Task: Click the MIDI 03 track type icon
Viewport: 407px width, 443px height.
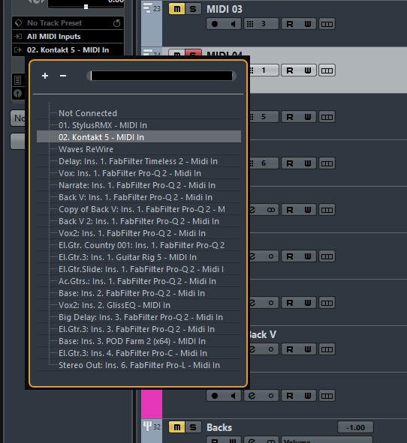Action: (147, 8)
